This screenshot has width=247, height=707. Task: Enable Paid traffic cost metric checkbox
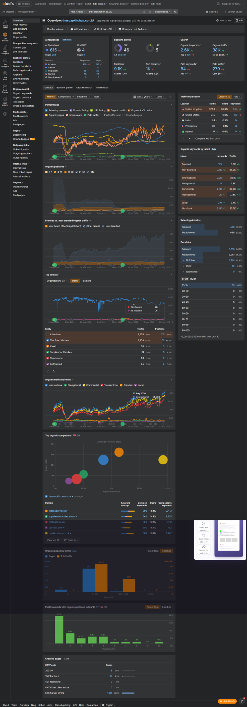tap(102, 115)
